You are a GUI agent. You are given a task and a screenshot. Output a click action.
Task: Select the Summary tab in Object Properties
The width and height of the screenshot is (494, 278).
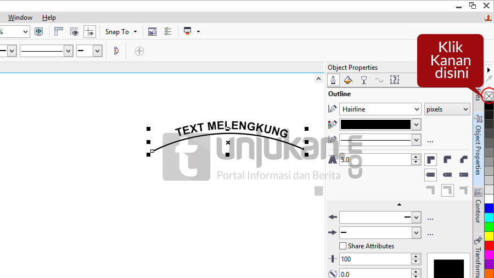[395, 80]
